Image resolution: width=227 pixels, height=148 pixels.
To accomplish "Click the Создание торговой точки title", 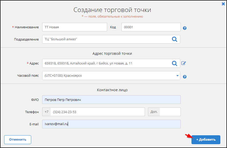I will click(112, 10).
